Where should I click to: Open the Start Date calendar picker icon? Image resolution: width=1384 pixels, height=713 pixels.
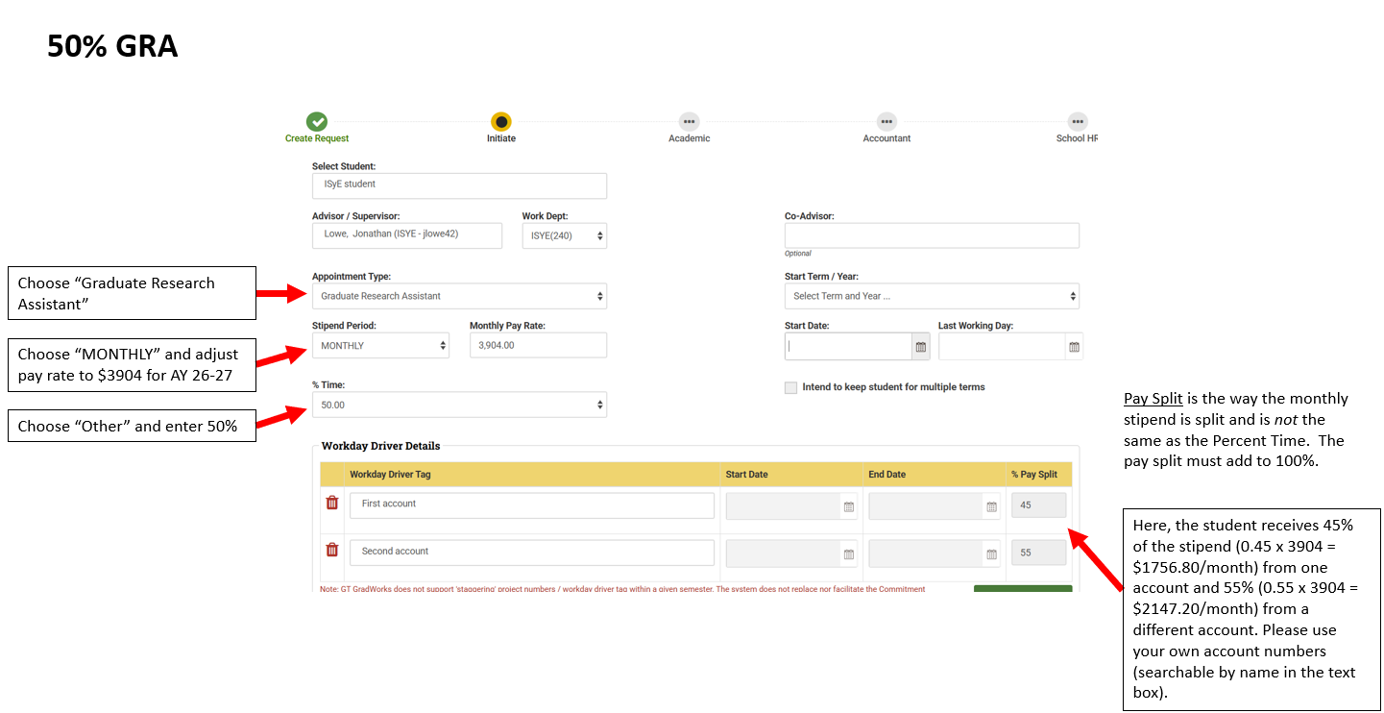920,347
